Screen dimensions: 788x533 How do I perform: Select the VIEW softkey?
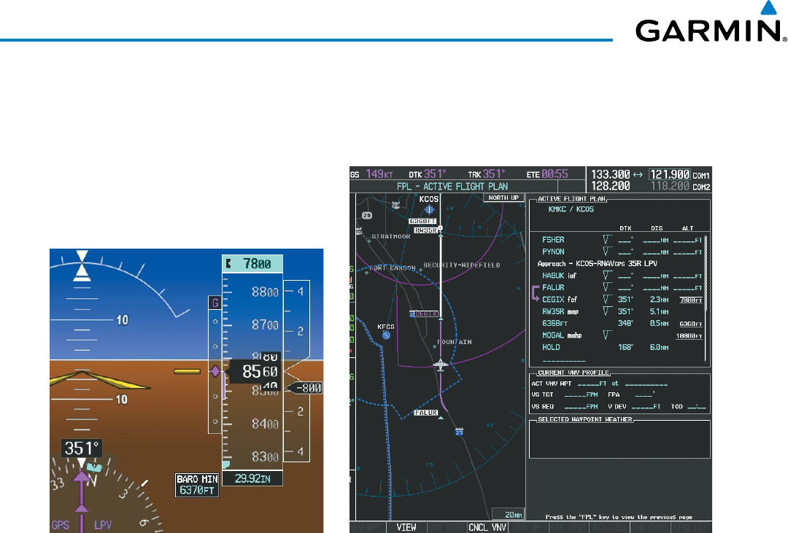tap(406, 527)
